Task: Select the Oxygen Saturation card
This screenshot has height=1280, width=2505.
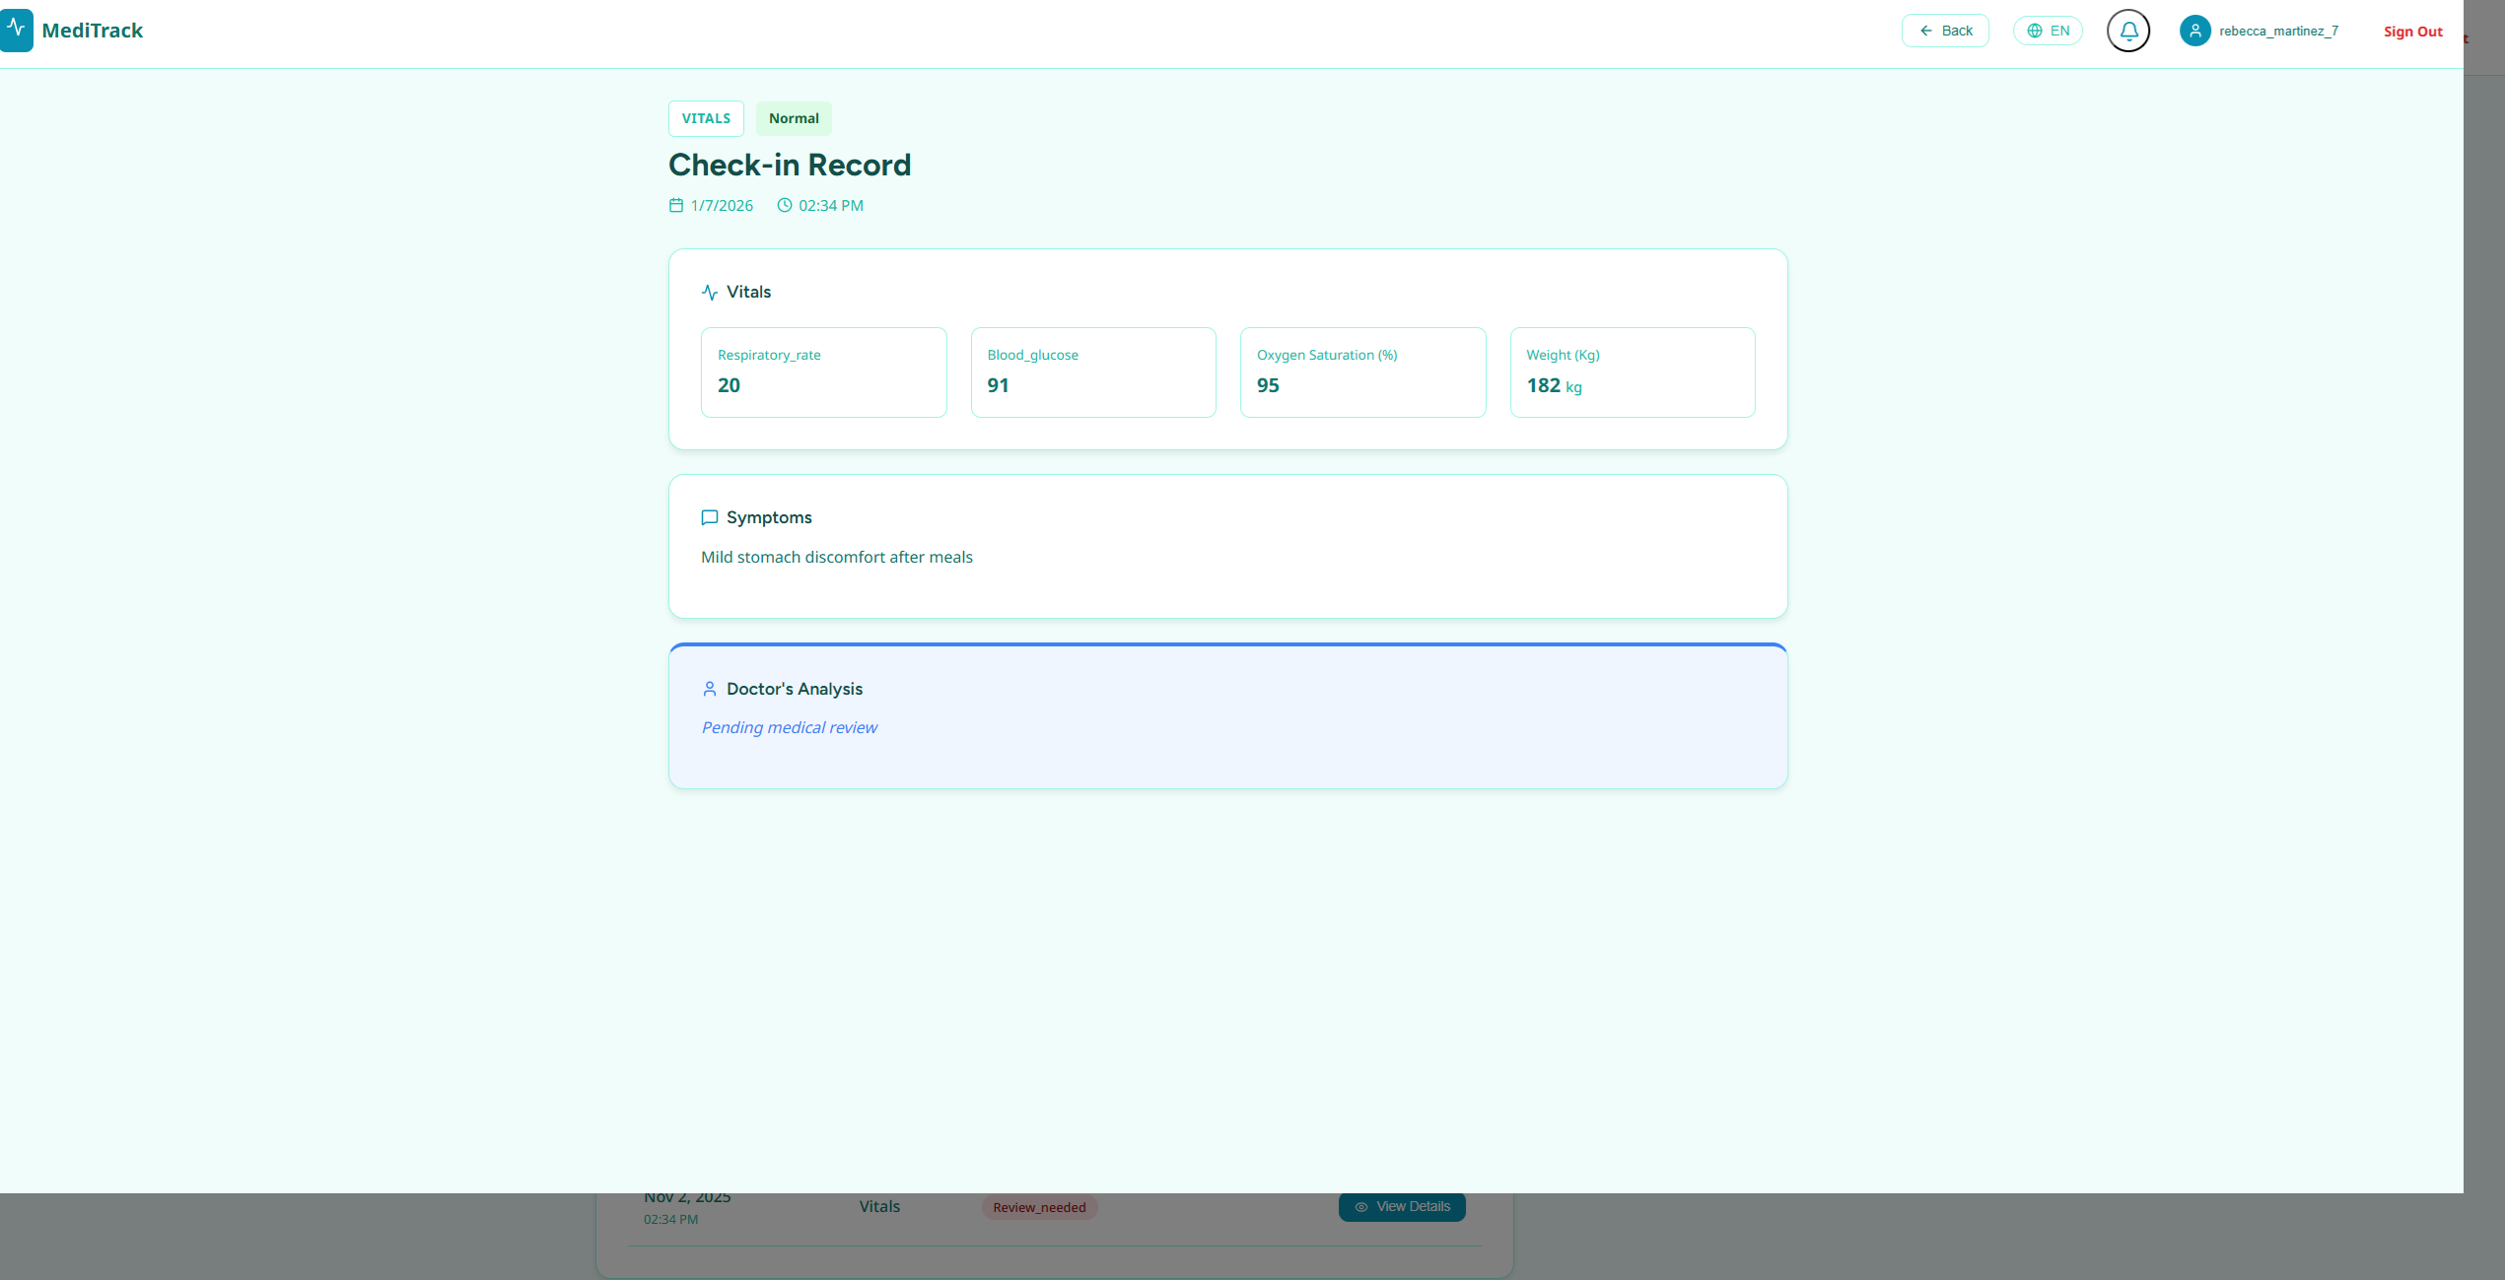Action: (x=1362, y=372)
